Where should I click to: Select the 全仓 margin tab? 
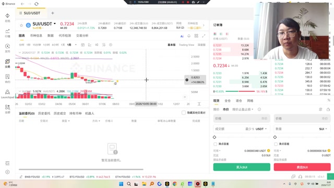click(x=228, y=101)
